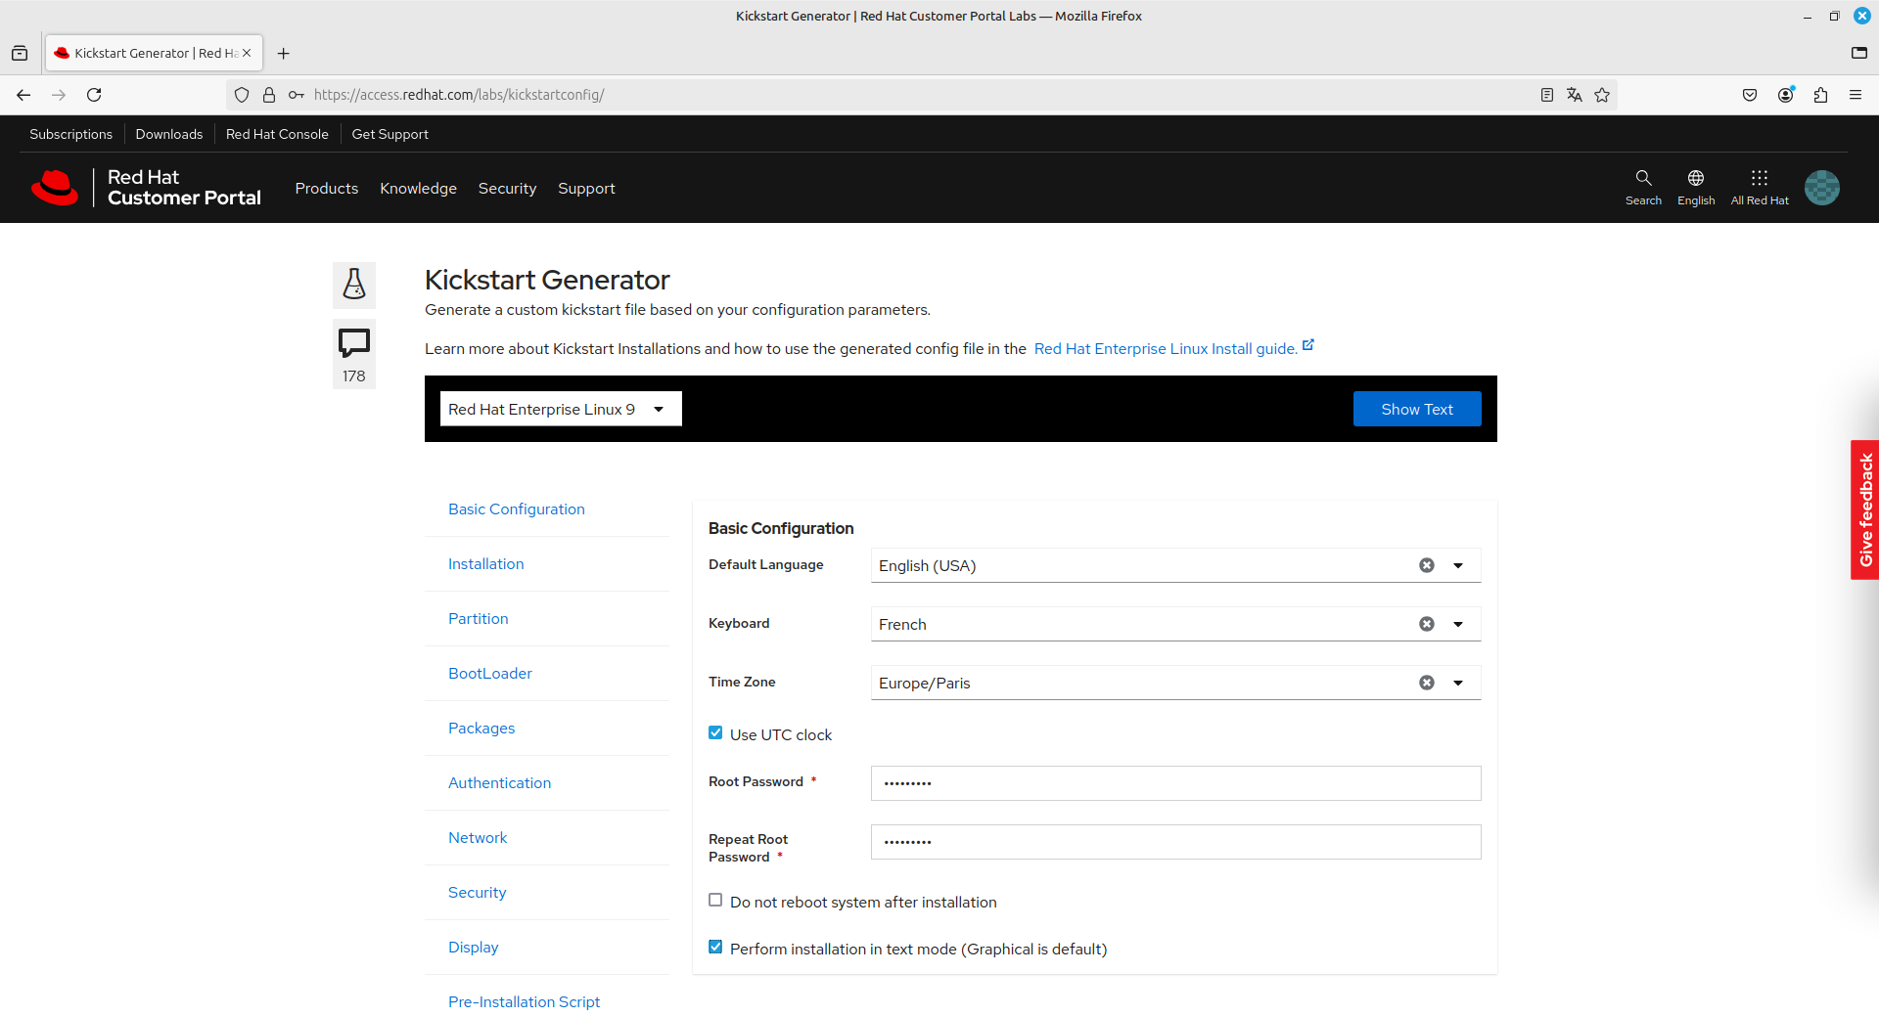The width and height of the screenshot is (1879, 1017).
Task: Open the Firefox account icon in toolbar
Action: [1786, 95]
